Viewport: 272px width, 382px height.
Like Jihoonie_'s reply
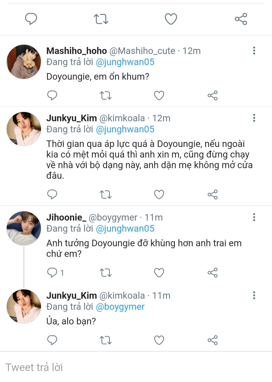(159, 273)
